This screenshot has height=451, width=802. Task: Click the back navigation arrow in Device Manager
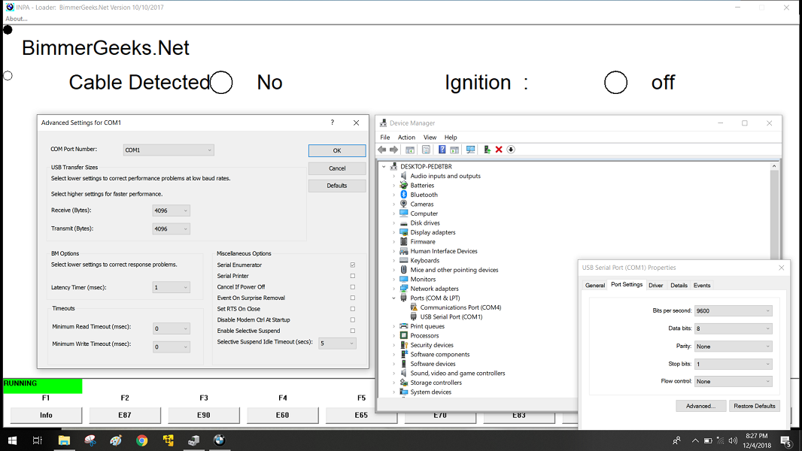click(382, 150)
